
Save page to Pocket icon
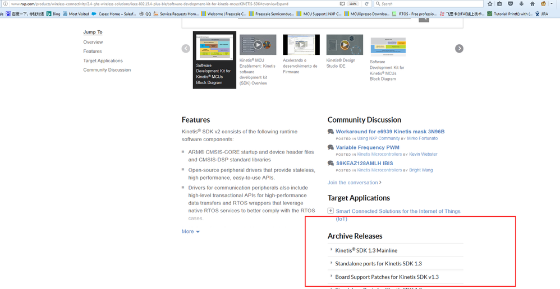click(x=511, y=4)
